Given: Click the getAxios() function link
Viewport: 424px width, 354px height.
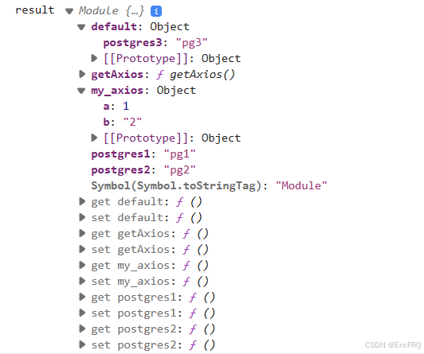Looking at the screenshot, I should pyautogui.click(x=202, y=75).
